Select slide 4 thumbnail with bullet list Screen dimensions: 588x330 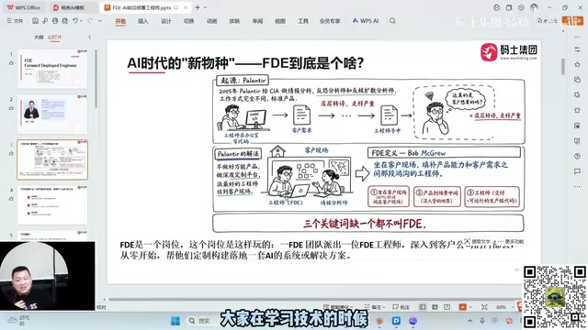pos(52,205)
